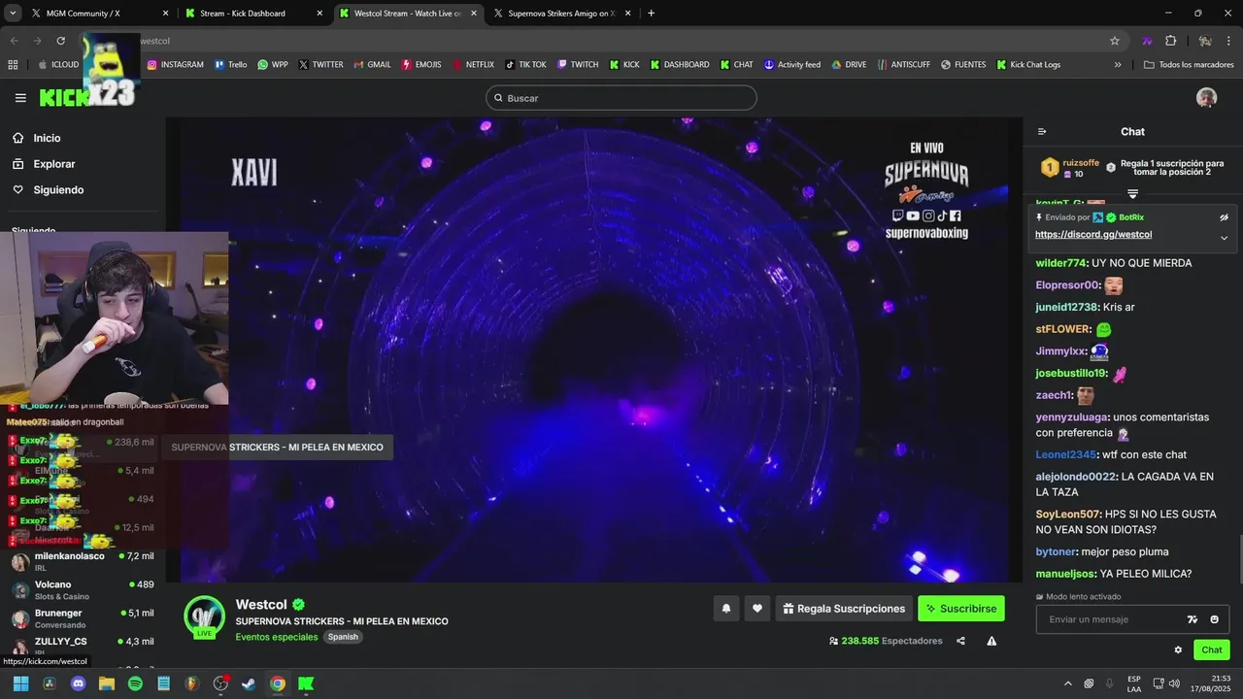Click the Kick logo
Viewport: 1243px width, 699px height.
(x=62, y=98)
